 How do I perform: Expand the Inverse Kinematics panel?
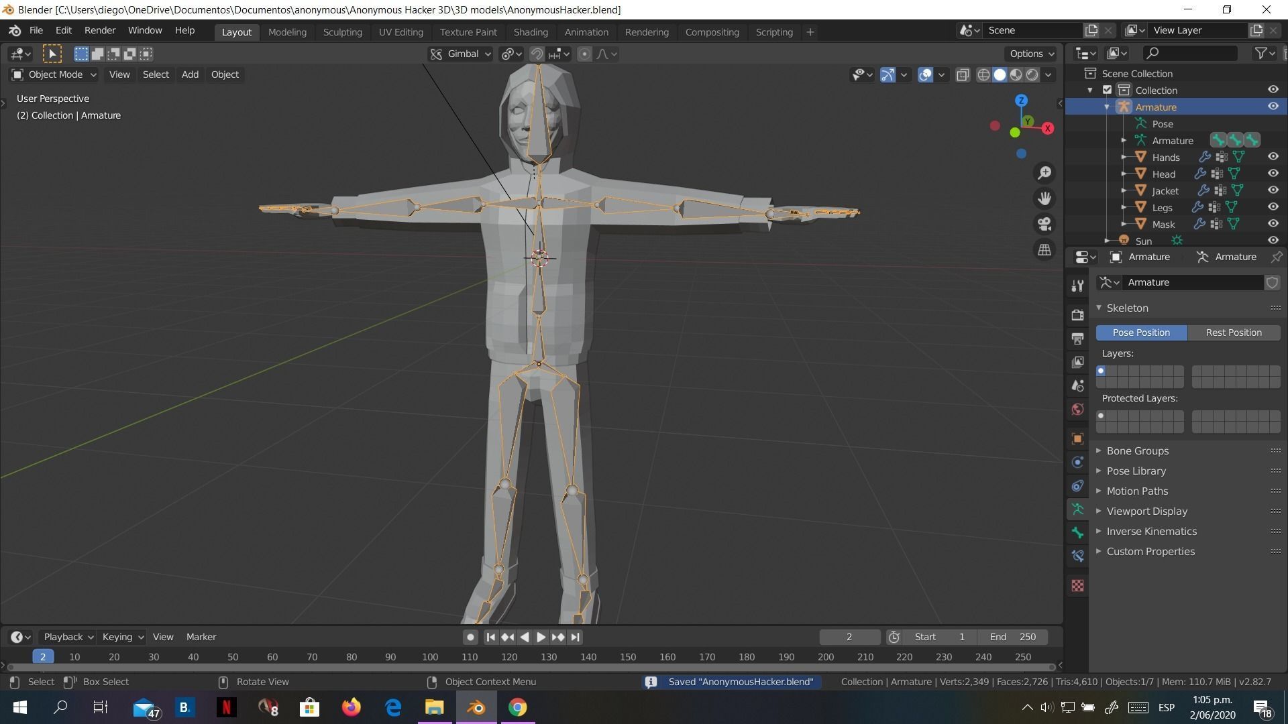tap(1151, 531)
